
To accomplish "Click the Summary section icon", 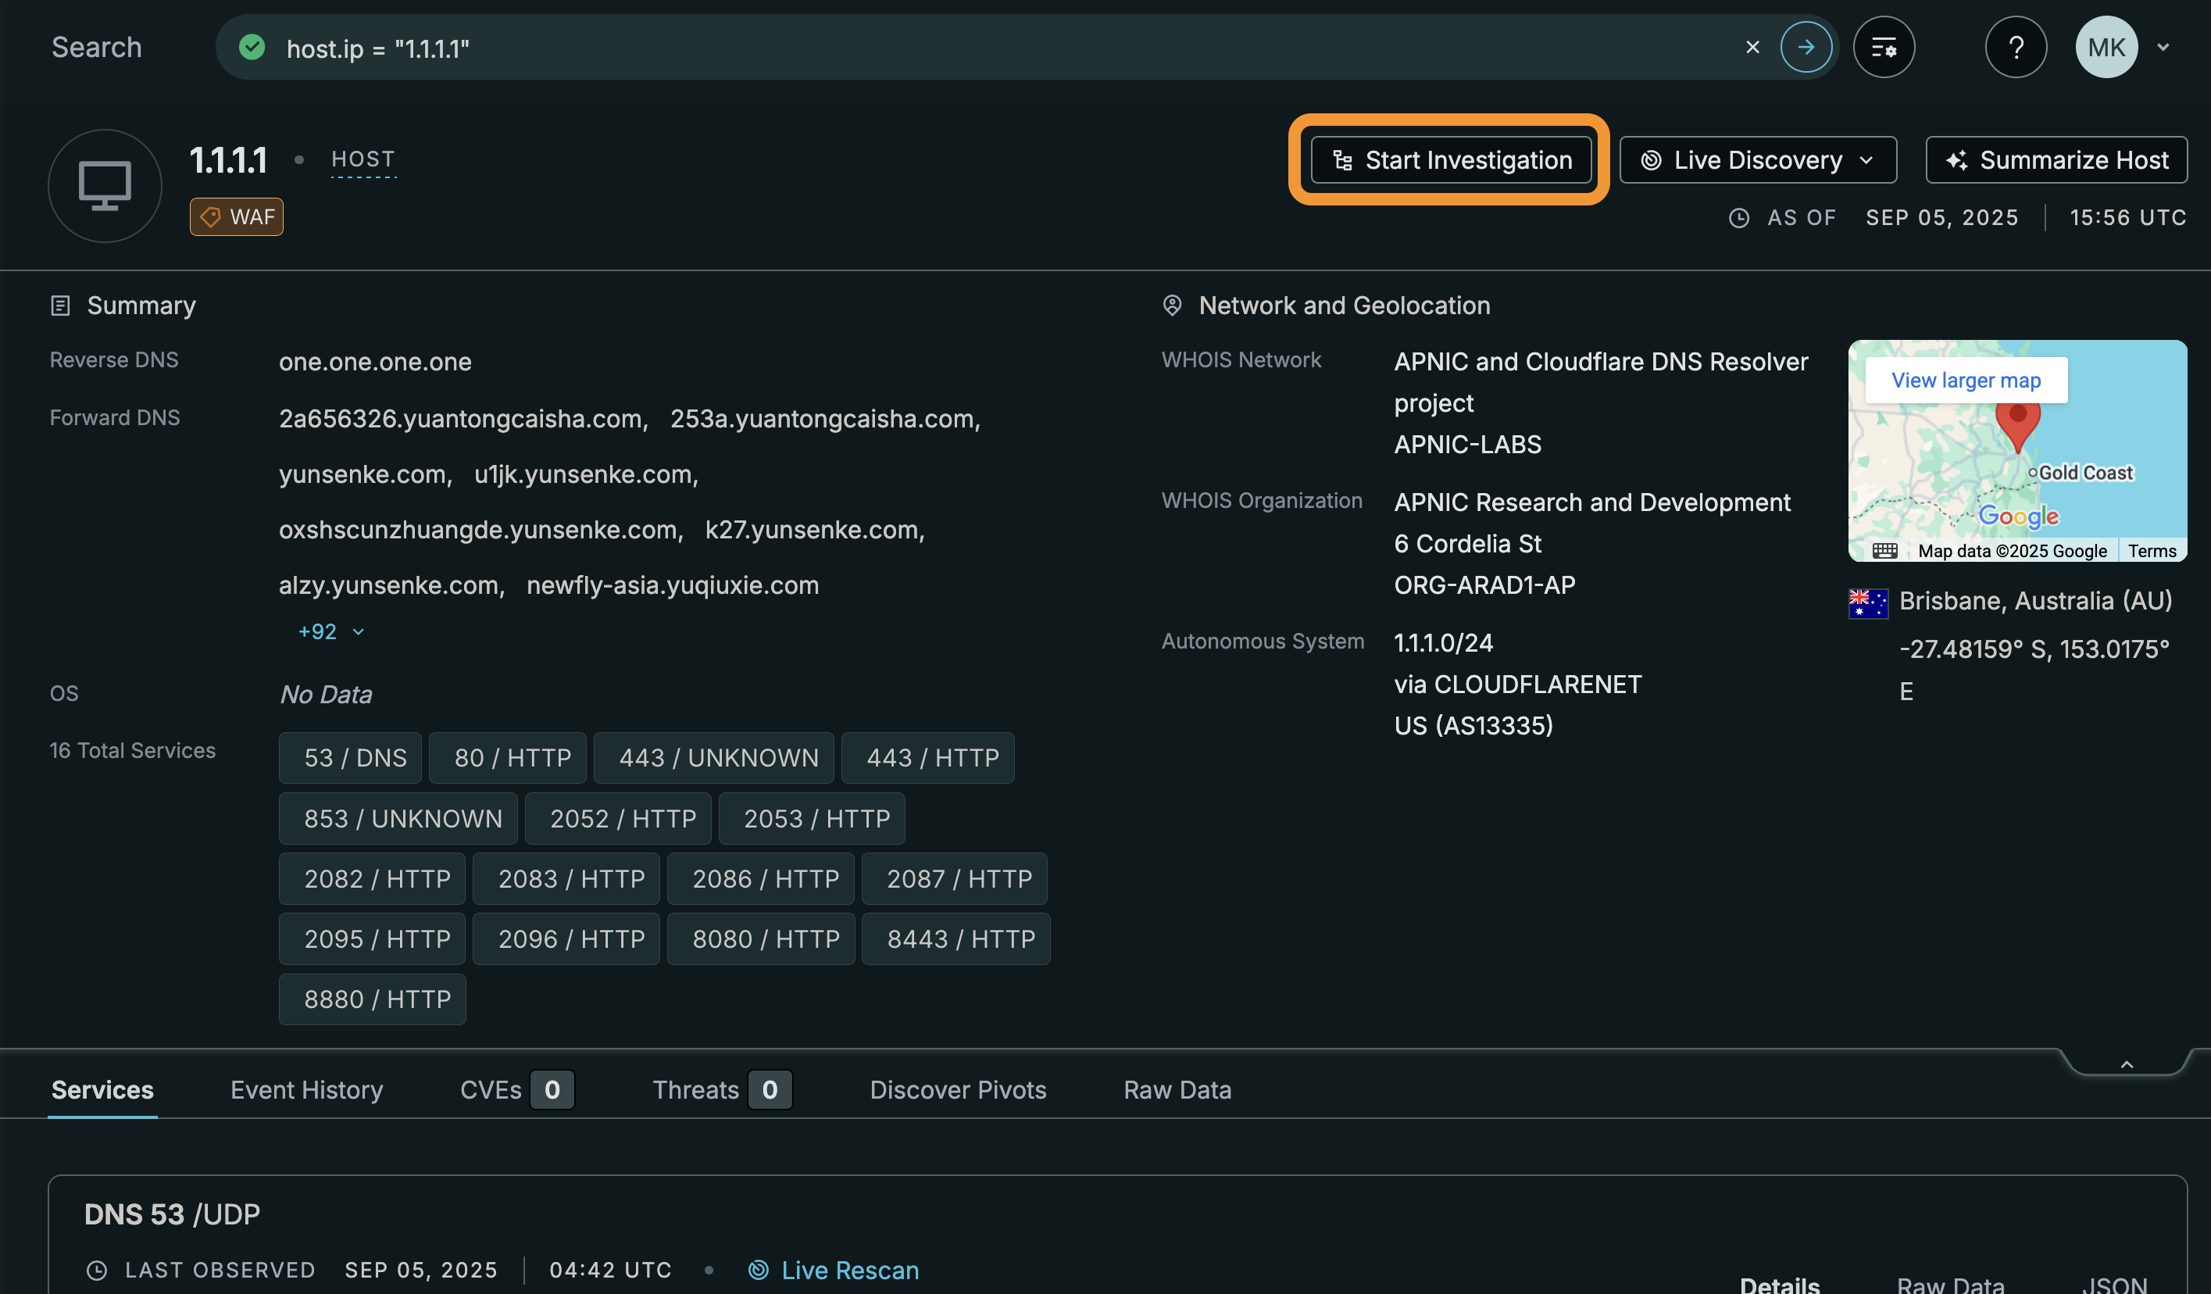I will pos(60,306).
